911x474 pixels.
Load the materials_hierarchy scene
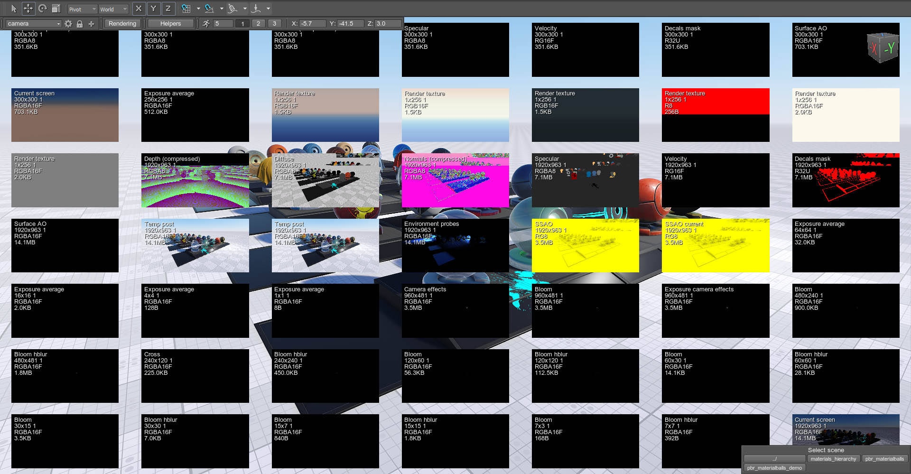point(833,459)
